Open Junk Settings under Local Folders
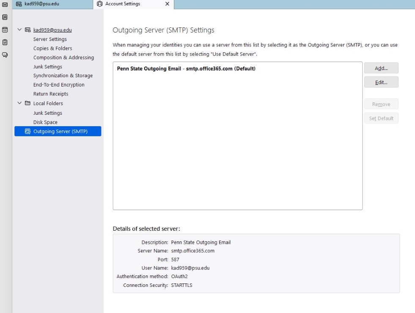415x313 pixels. click(x=48, y=113)
